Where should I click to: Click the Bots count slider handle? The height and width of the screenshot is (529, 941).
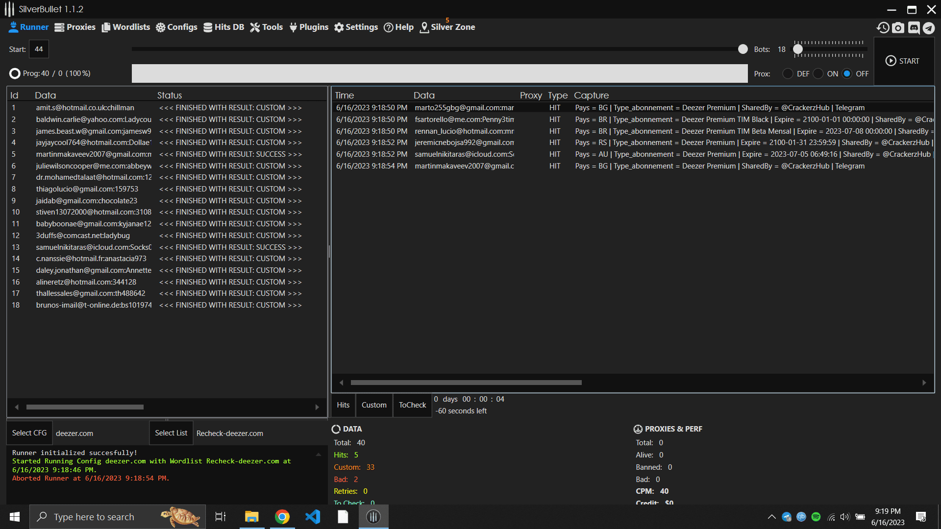click(x=798, y=49)
